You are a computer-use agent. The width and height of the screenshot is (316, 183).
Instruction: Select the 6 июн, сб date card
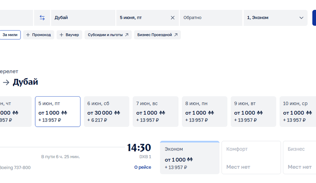107,112
